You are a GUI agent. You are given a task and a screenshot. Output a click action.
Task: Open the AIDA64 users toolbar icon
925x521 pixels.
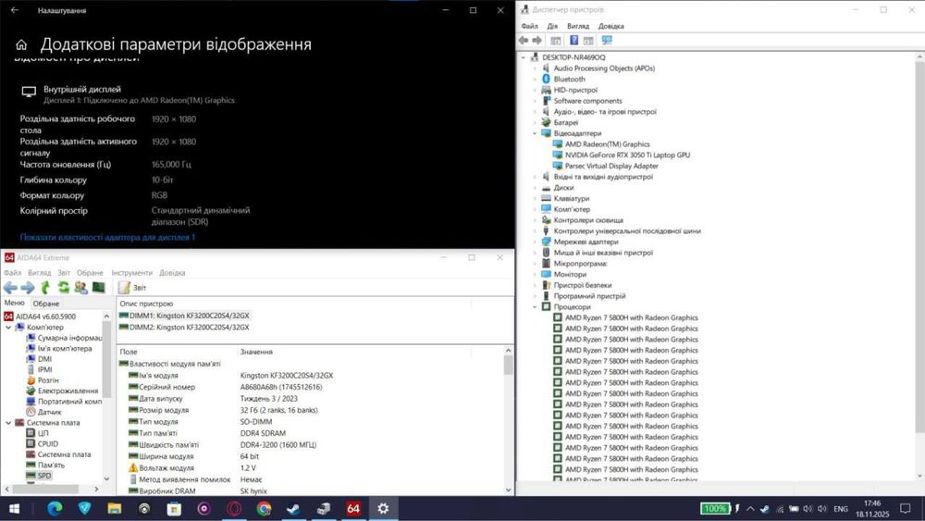click(x=80, y=288)
